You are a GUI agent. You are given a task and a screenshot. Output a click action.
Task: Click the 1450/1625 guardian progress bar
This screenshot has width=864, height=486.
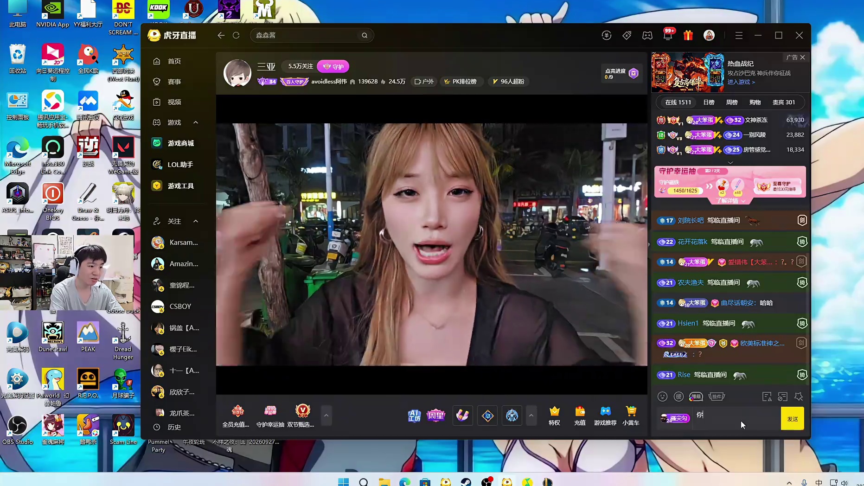pos(685,191)
